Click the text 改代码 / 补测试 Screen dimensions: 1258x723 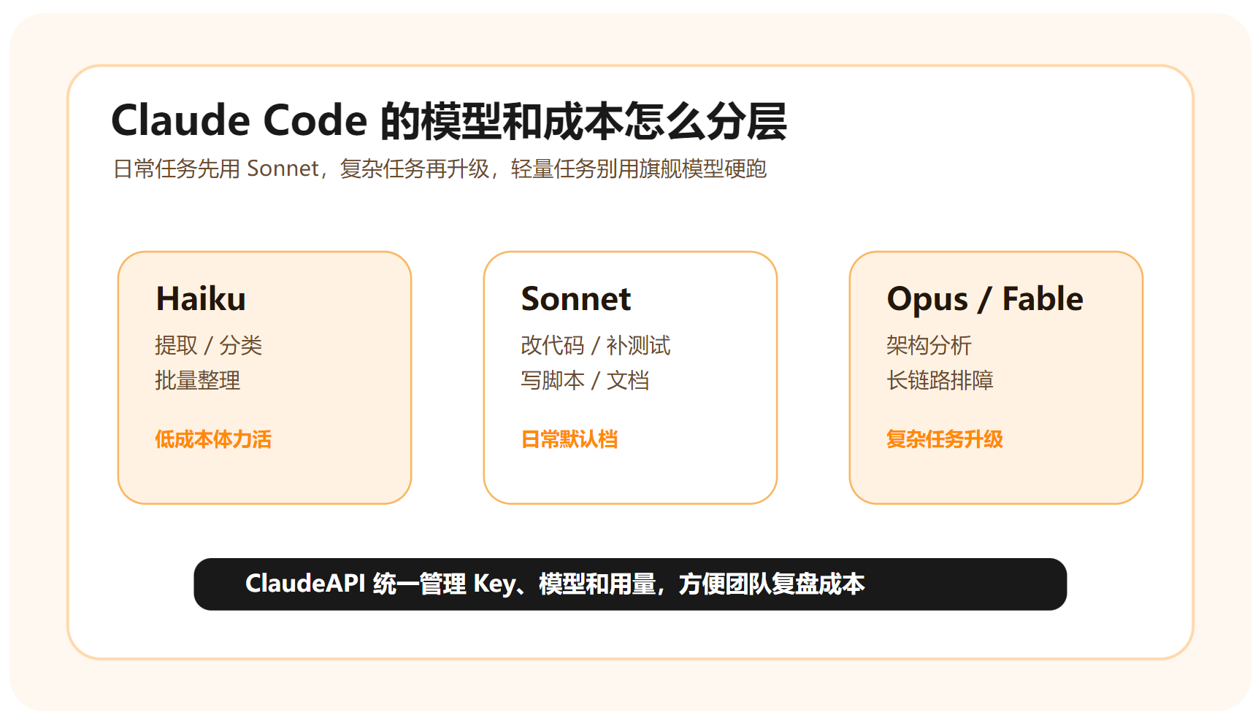click(596, 345)
